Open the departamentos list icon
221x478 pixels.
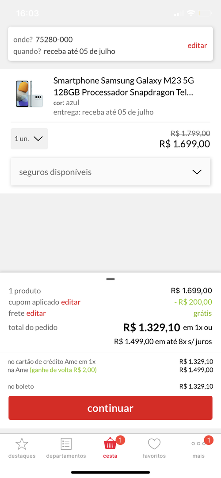click(66, 444)
